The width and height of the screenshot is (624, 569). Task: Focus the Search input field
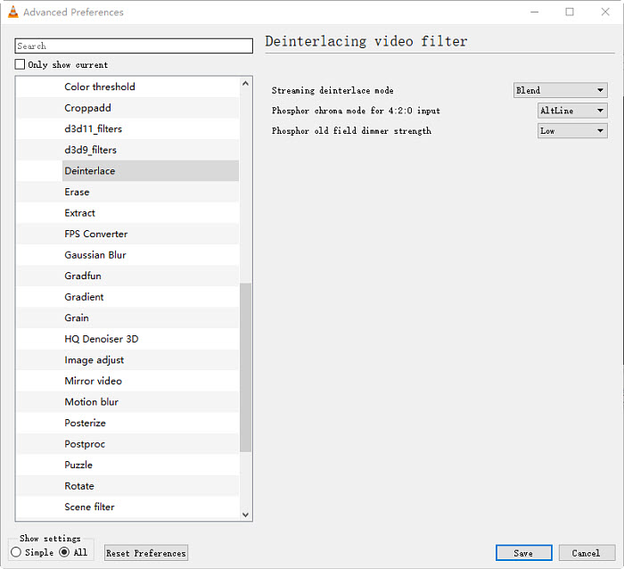134,45
